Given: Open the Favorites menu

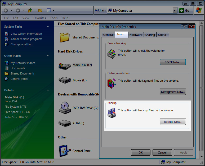Looking at the screenshot, I should point(39,18).
